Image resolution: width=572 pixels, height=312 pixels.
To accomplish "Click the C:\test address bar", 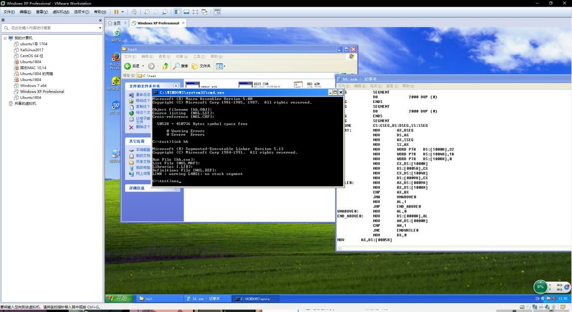I will tap(235, 76).
